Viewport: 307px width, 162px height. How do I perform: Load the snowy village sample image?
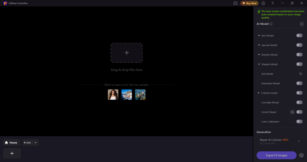coord(127,95)
